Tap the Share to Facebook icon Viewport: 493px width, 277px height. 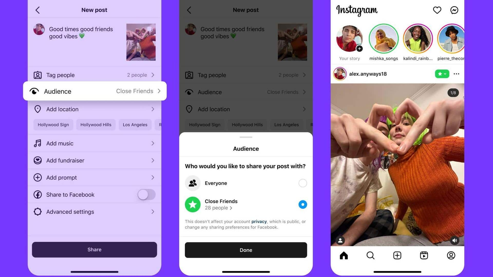point(37,195)
